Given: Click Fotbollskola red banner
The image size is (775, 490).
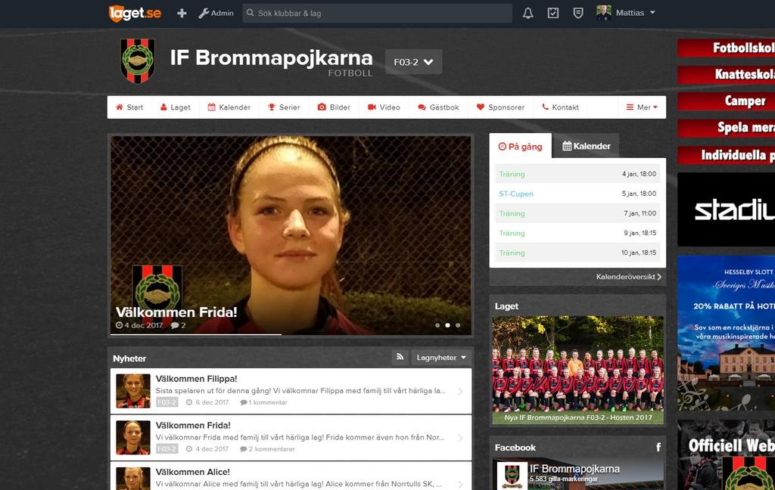Looking at the screenshot, I should [726, 48].
